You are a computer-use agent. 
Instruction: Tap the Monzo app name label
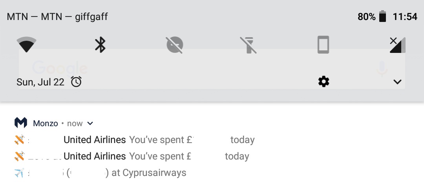(46, 123)
